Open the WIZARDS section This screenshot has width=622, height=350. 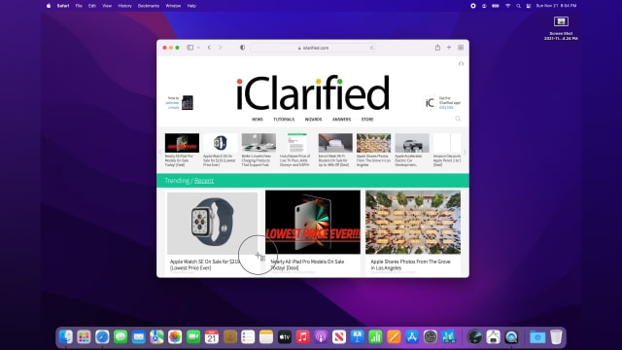pyautogui.click(x=313, y=119)
